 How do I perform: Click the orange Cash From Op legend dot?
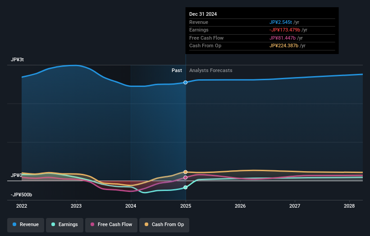coord(146,224)
